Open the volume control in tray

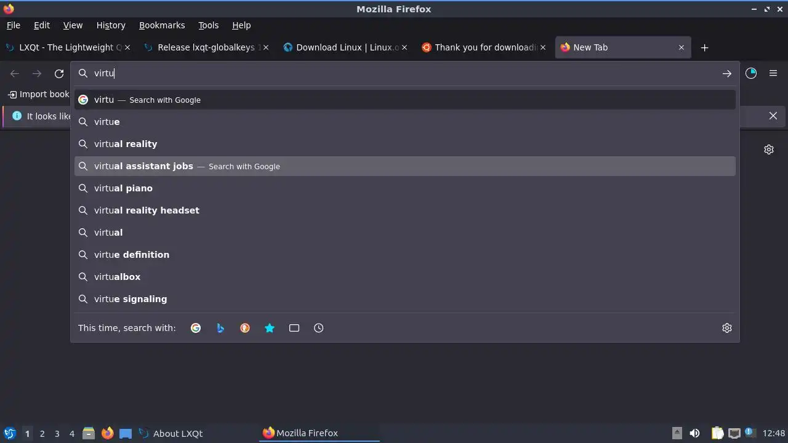[x=694, y=433]
